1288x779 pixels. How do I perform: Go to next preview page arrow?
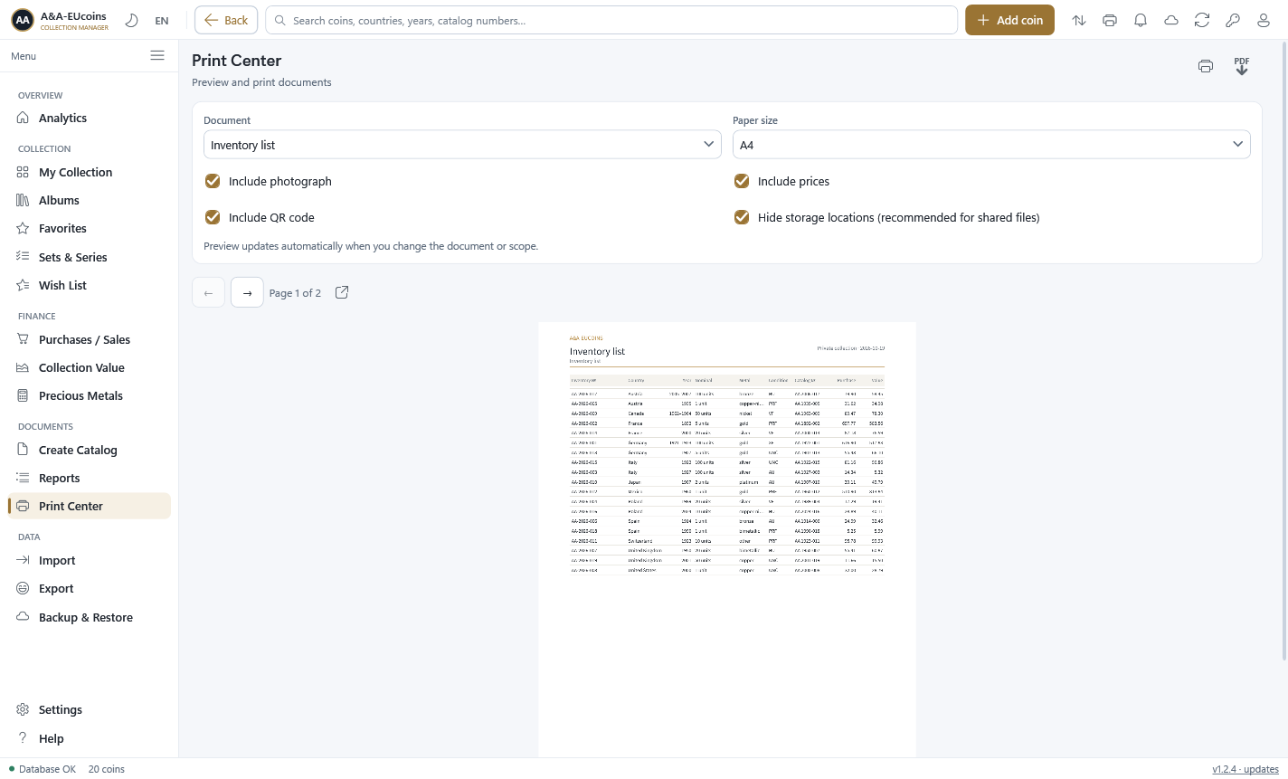(x=247, y=292)
